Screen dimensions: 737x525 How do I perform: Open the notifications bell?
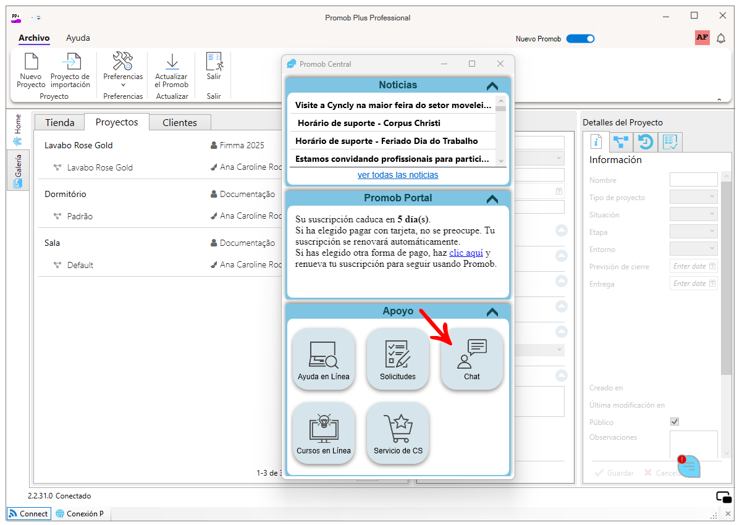(x=720, y=38)
